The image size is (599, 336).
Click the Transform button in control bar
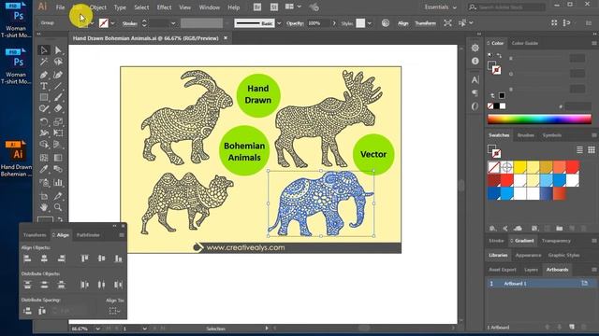coord(425,23)
